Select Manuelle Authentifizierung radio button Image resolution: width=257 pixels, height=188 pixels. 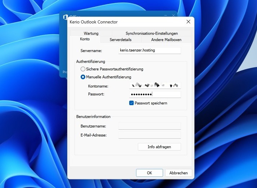pos(83,77)
